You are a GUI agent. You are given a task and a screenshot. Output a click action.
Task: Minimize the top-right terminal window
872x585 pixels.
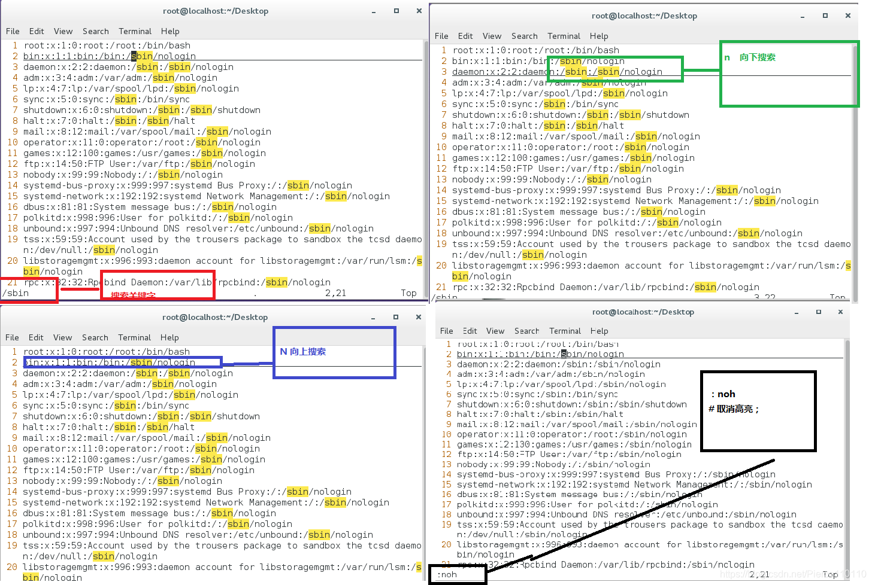(x=803, y=16)
